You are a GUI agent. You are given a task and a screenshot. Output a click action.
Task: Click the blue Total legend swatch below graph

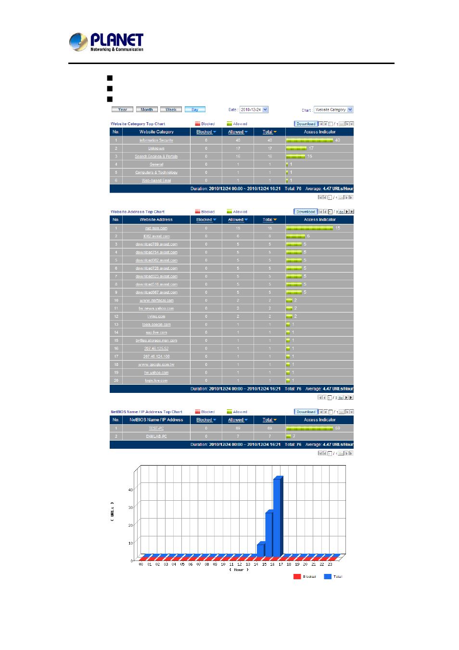tap(328, 576)
